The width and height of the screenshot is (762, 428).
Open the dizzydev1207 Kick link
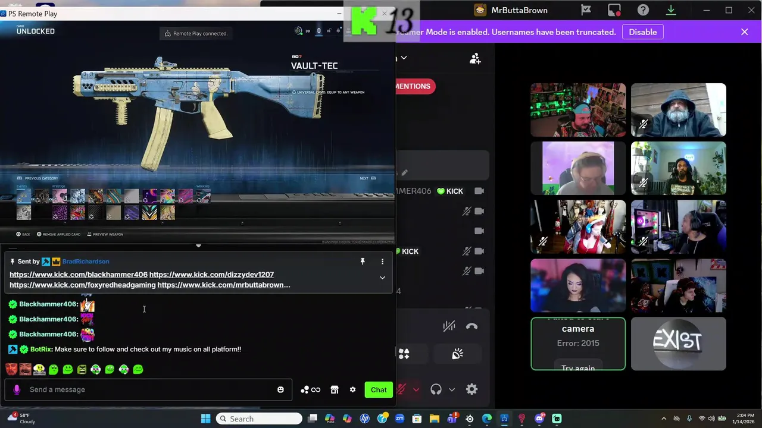click(211, 275)
